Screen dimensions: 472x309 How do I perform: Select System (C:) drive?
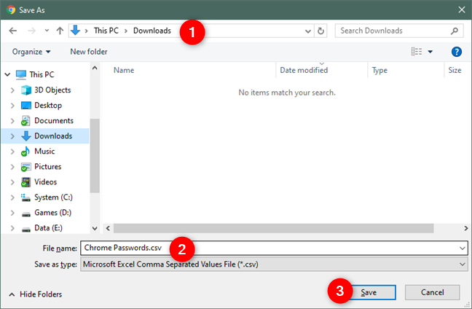pos(52,197)
